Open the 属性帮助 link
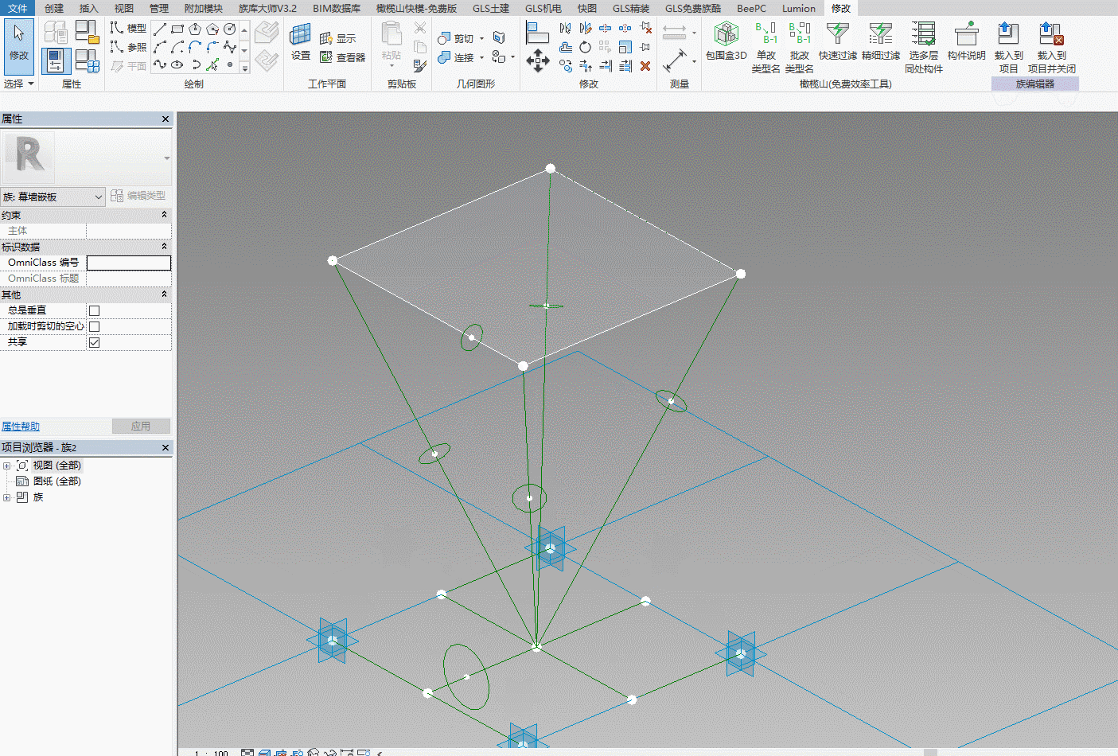The width and height of the screenshot is (1118, 756). tap(21, 427)
